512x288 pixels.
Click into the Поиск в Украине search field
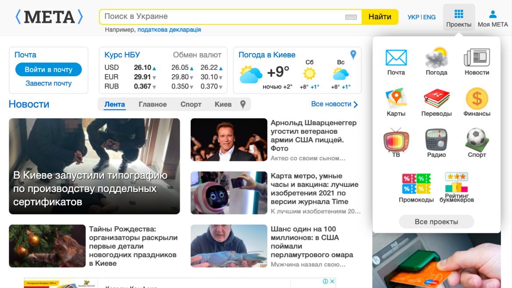[x=221, y=17]
